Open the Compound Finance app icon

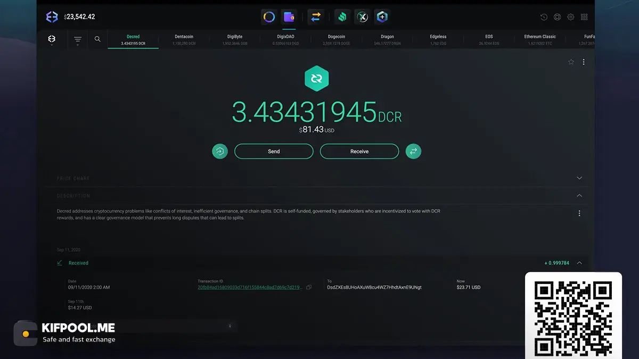342,17
